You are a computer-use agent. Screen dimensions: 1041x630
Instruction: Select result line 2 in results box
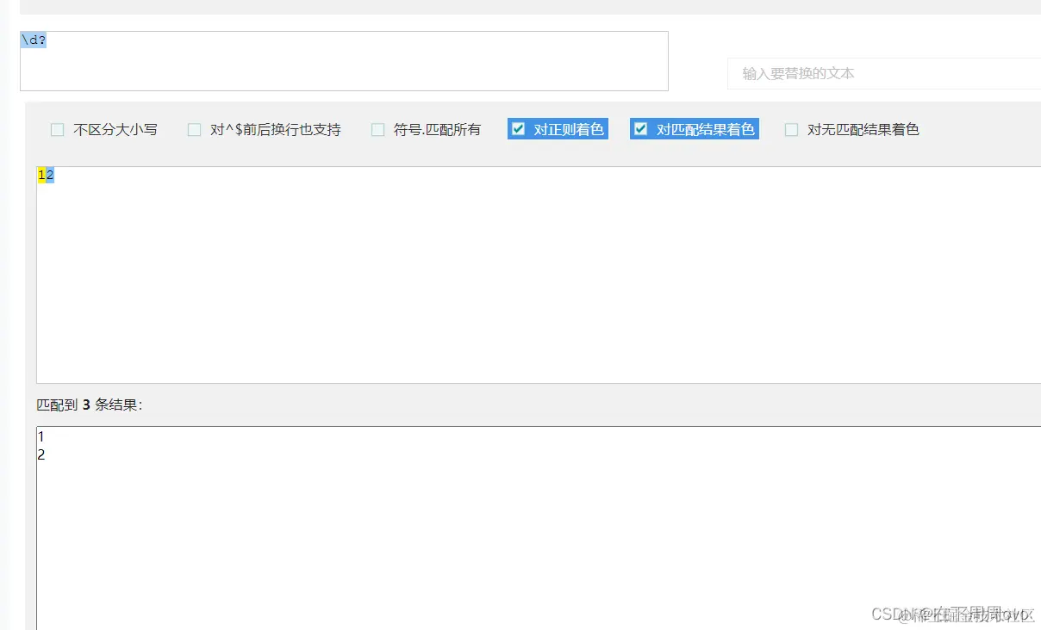41,454
